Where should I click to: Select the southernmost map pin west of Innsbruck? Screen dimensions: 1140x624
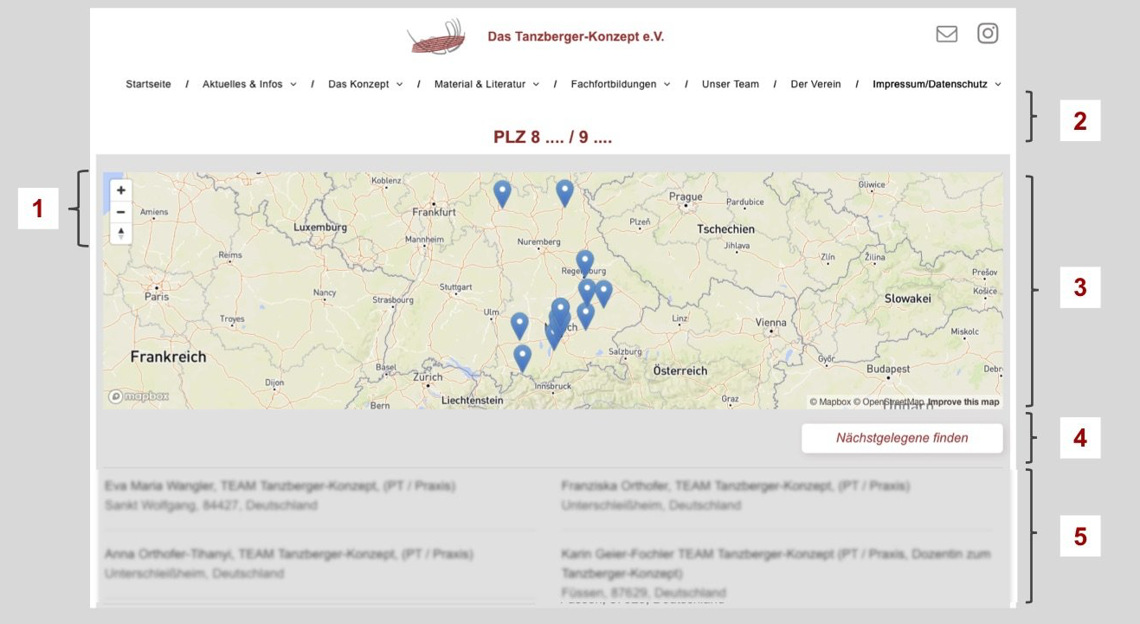522,357
